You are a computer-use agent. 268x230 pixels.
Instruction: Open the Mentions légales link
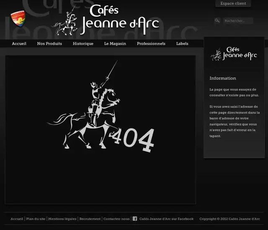tap(62, 219)
